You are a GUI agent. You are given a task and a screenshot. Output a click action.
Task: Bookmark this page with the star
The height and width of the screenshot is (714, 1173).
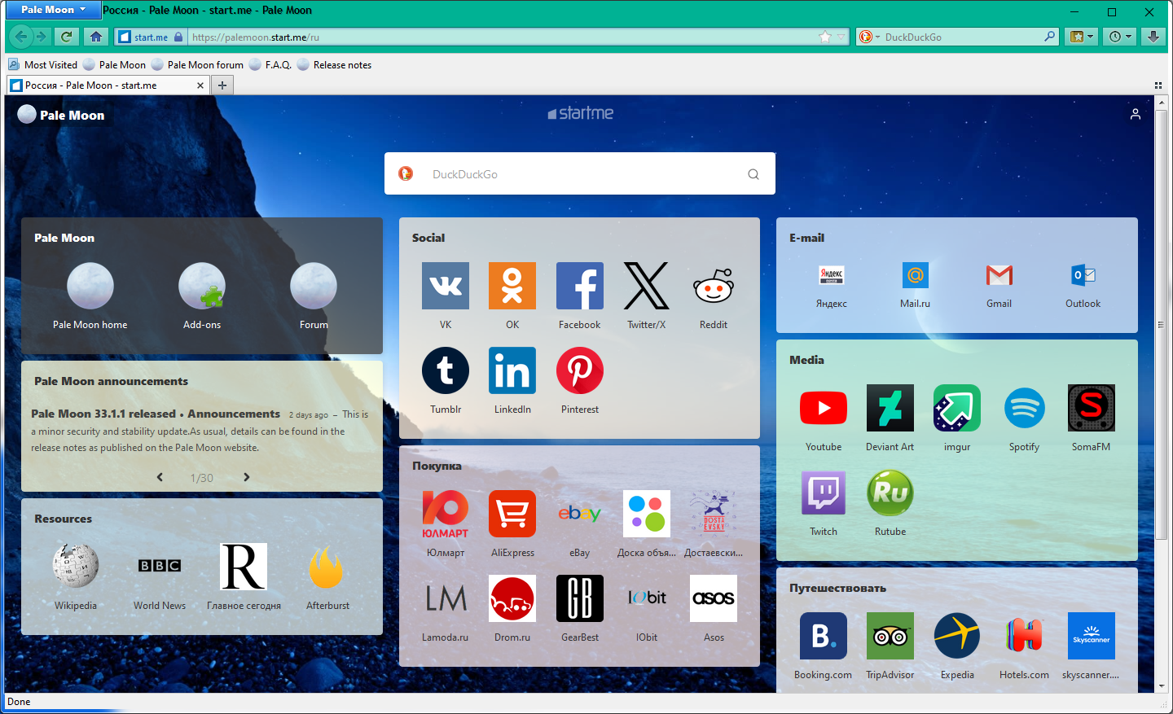coord(825,37)
